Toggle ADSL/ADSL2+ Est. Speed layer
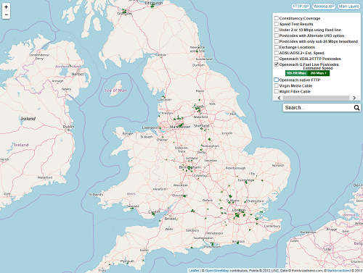This screenshot has width=363, height=273. pos(276,53)
